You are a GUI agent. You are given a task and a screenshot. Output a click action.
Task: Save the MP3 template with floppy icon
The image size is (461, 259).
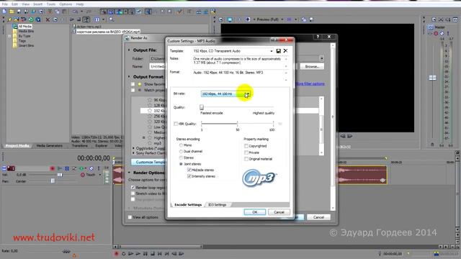pyautogui.click(x=279, y=51)
